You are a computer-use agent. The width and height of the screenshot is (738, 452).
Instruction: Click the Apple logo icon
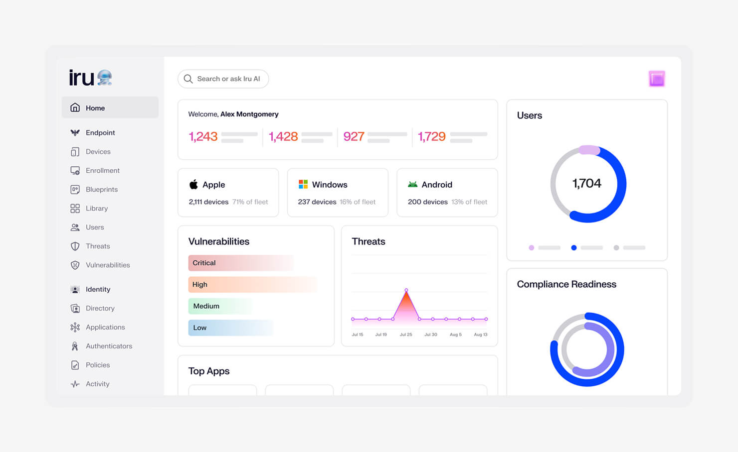click(193, 184)
